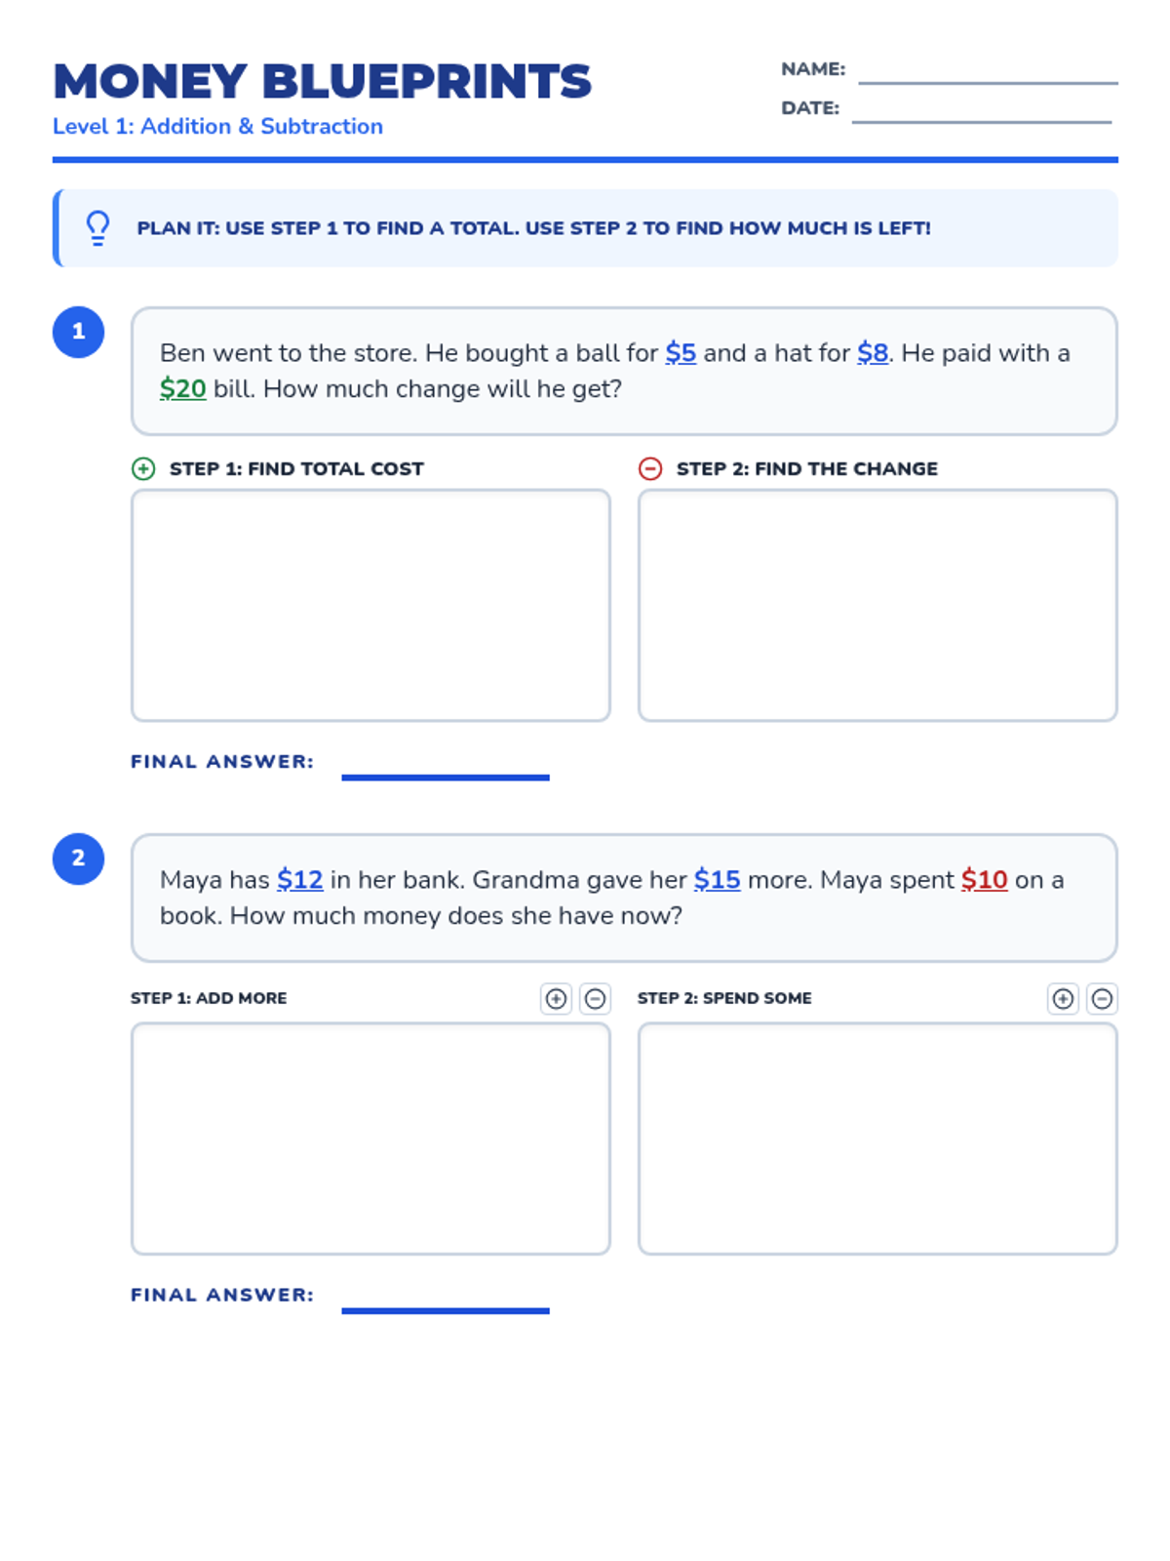Viewport: 1170px width, 1561px height.
Task: Click the Find Total Cost work box
Action: (370, 606)
